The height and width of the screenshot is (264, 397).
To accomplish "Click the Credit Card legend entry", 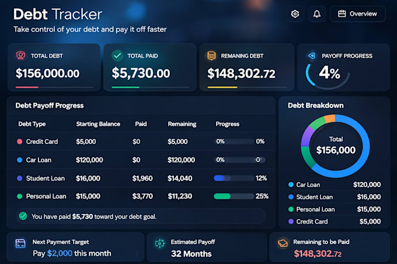I will 335,221.
